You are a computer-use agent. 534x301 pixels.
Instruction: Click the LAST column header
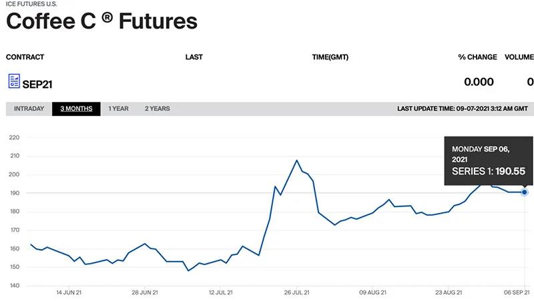click(x=194, y=57)
